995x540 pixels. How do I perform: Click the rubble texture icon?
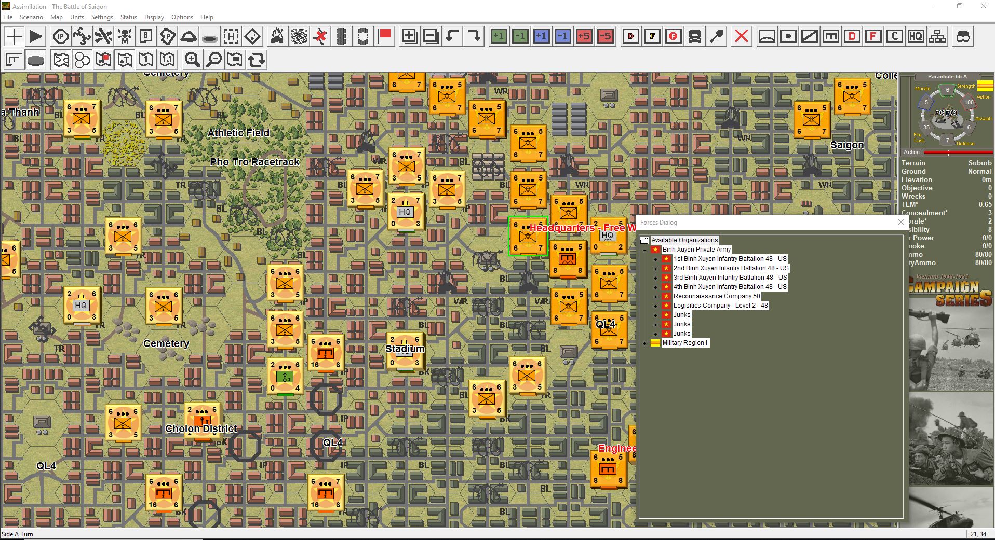tap(299, 36)
